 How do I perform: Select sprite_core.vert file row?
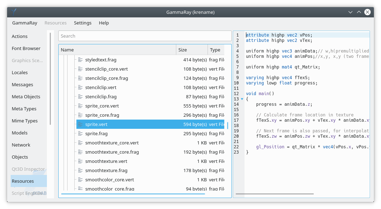pyautogui.click(x=150, y=106)
